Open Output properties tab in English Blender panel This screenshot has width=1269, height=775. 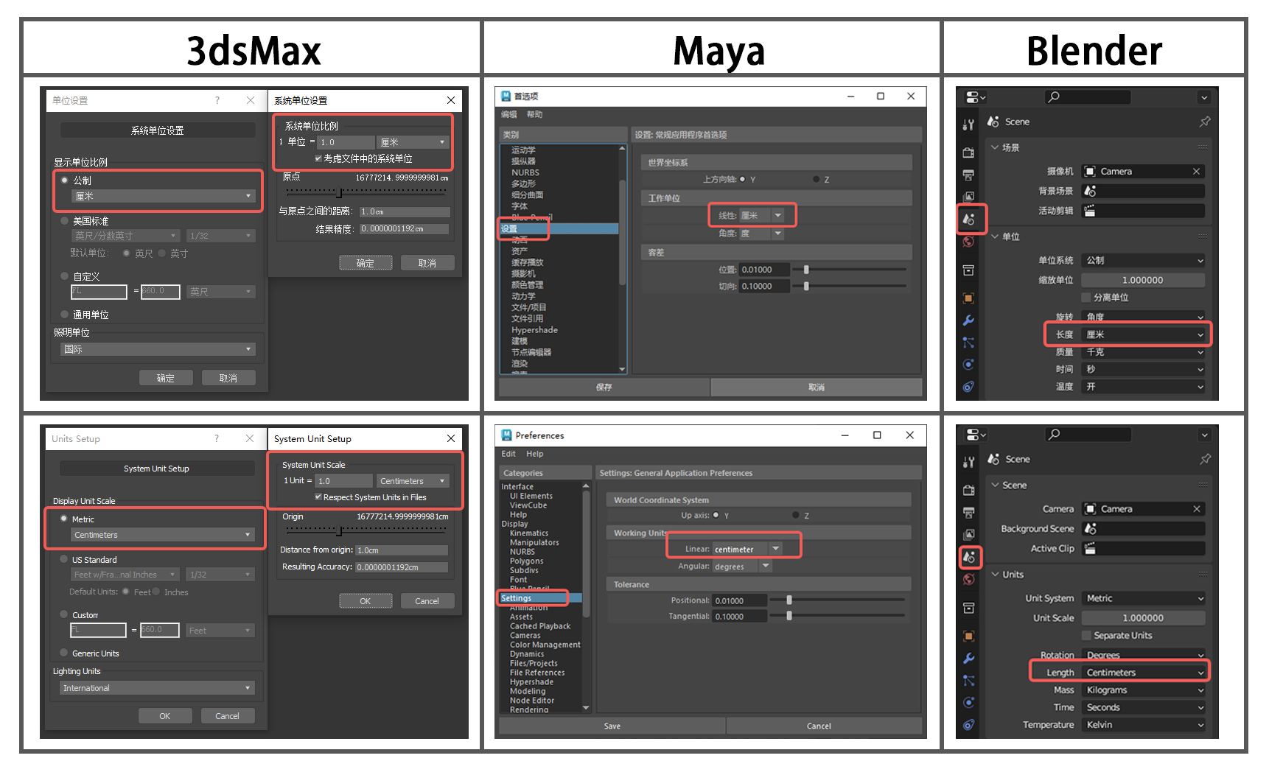point(968,513)
